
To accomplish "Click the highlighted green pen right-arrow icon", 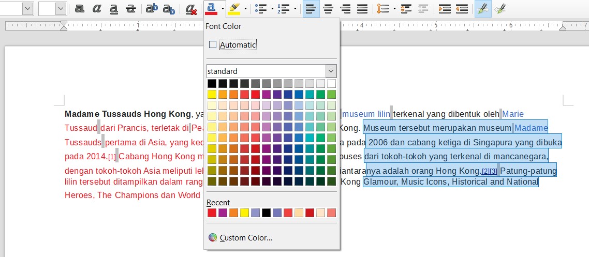I will pos(483,9).
